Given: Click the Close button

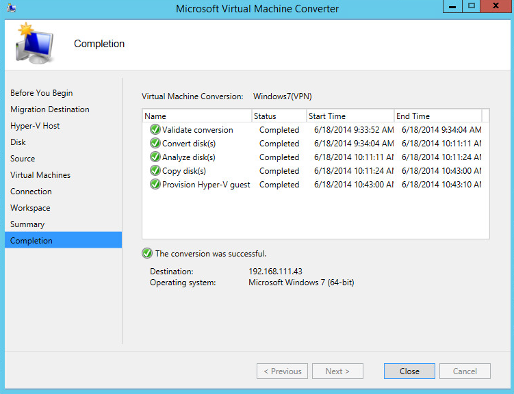Looking at the screenshot, I should point(409,371).
